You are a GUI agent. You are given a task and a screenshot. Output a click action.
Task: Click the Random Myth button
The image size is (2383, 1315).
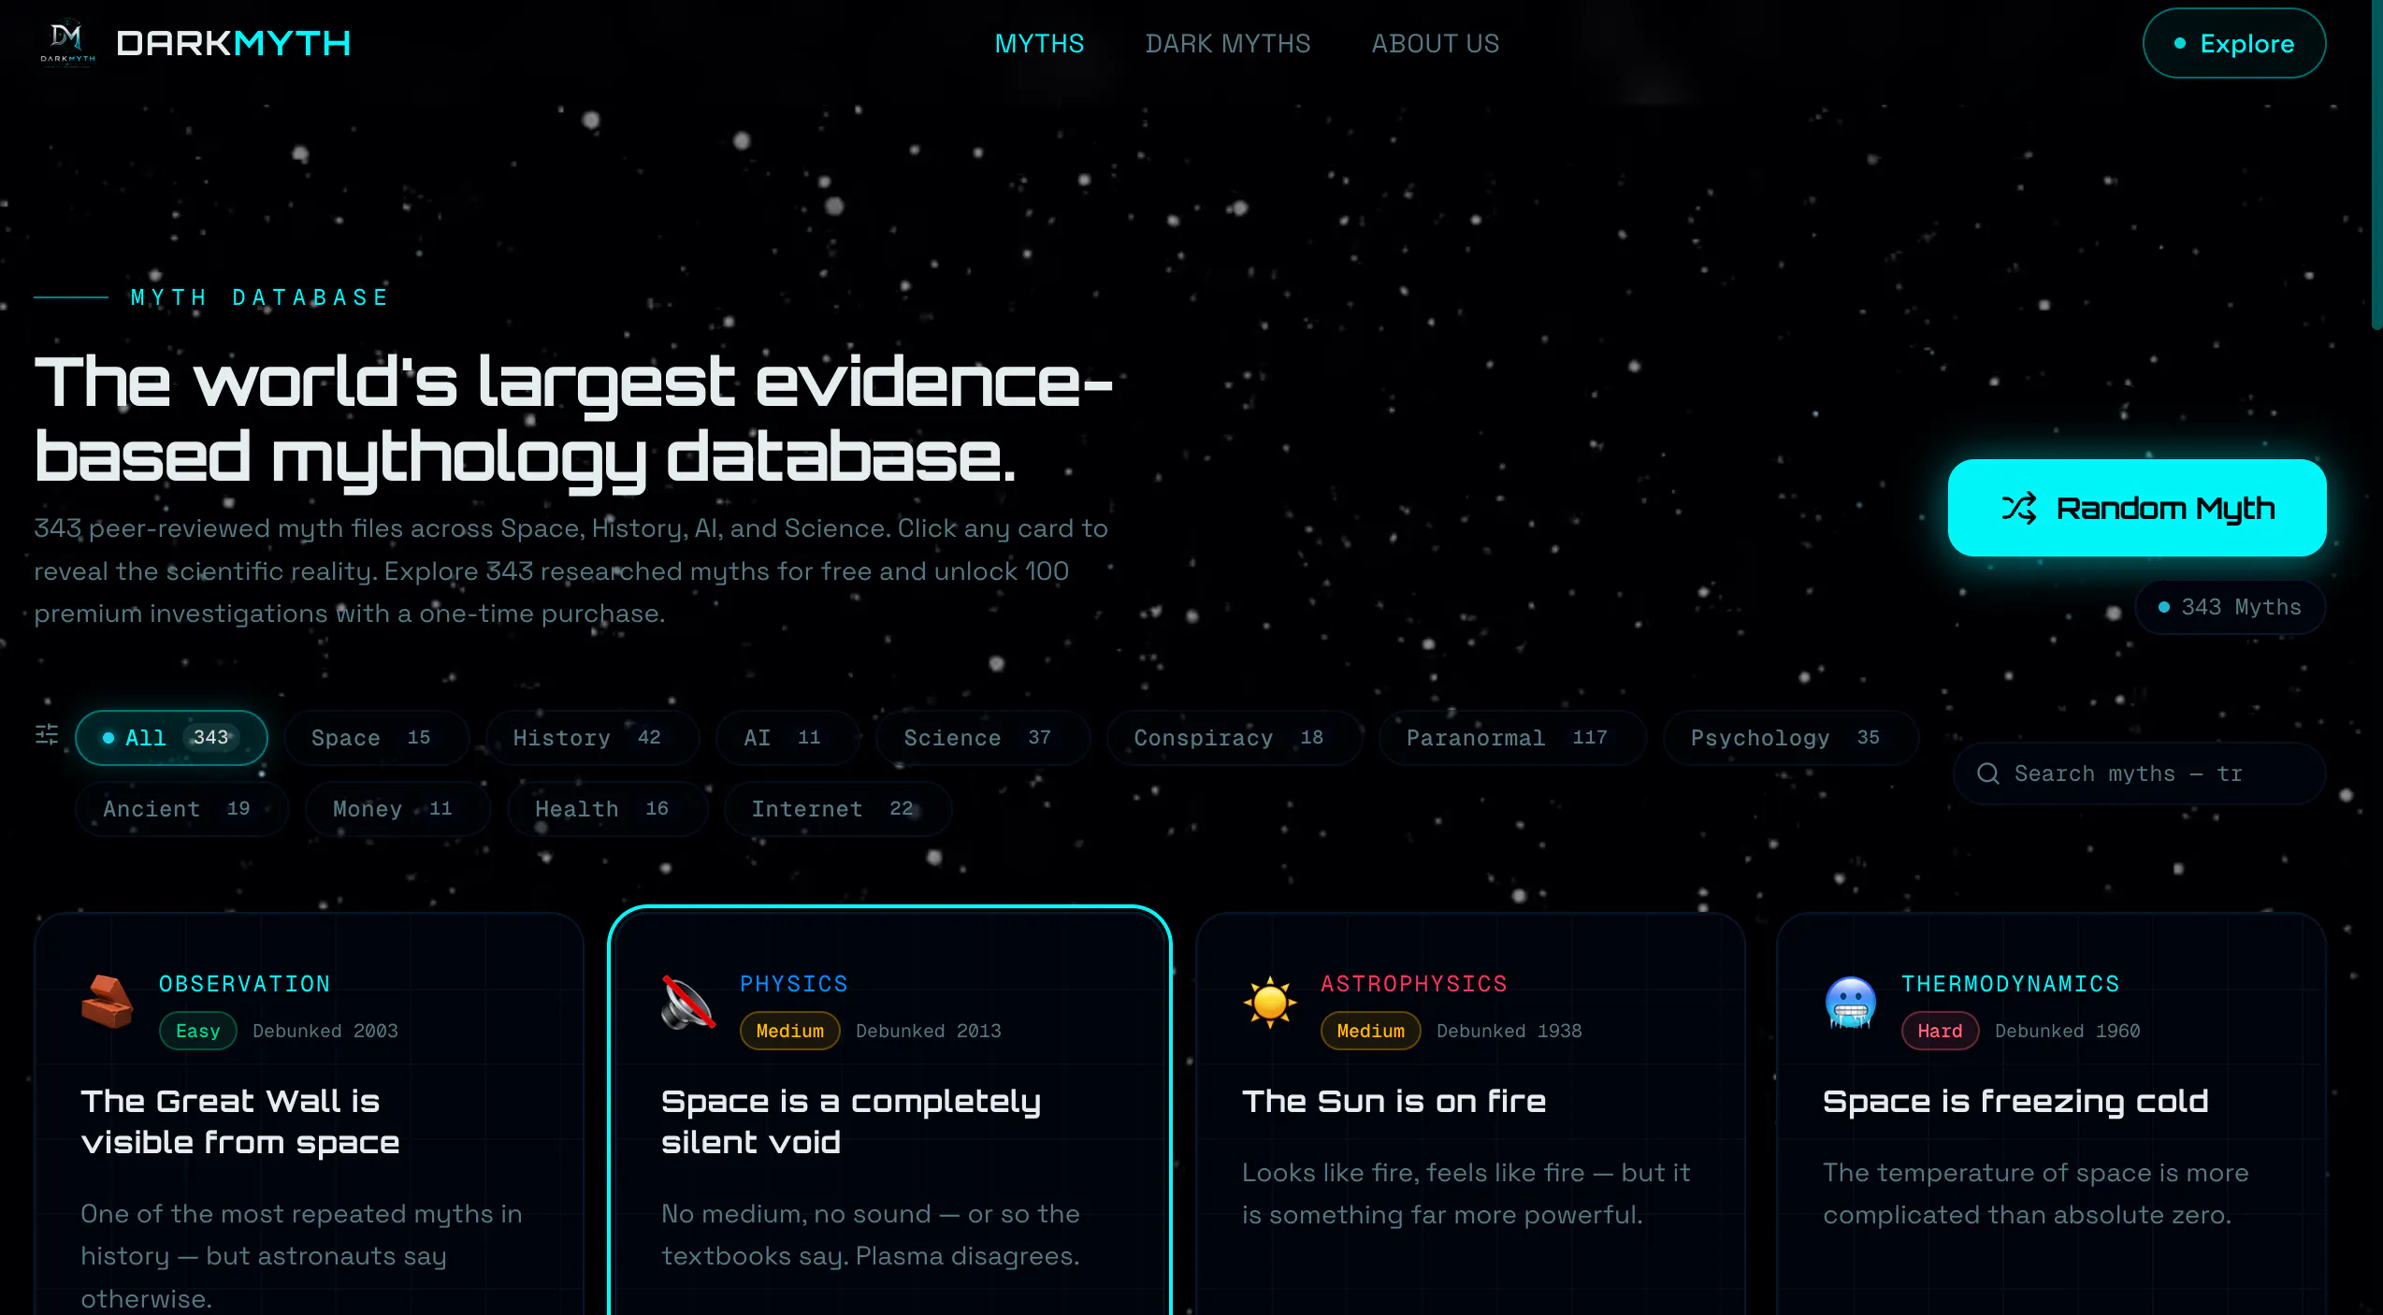(x=2137, y=508)
